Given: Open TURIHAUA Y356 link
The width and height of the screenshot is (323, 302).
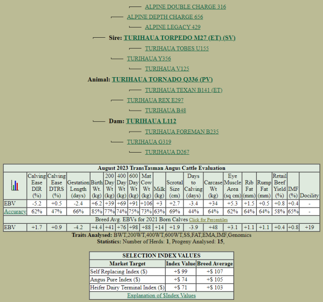Looking at the screenshot, I should click(149, 59).
